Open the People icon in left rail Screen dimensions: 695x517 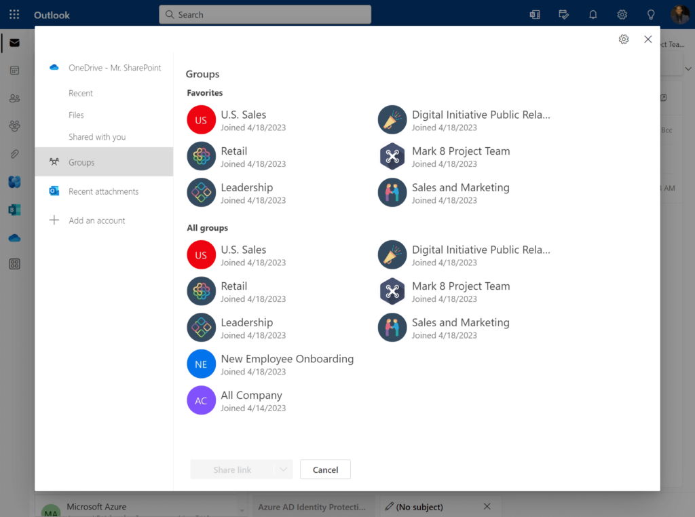pos(14,98)
